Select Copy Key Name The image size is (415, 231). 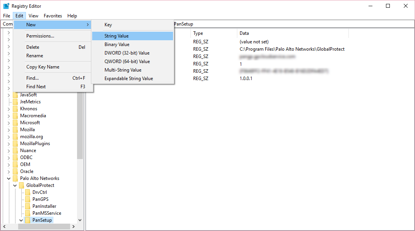tap(52, 67)
